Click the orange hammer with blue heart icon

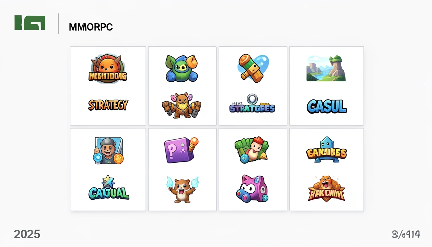pyautogui.click(x=253, y=68)
